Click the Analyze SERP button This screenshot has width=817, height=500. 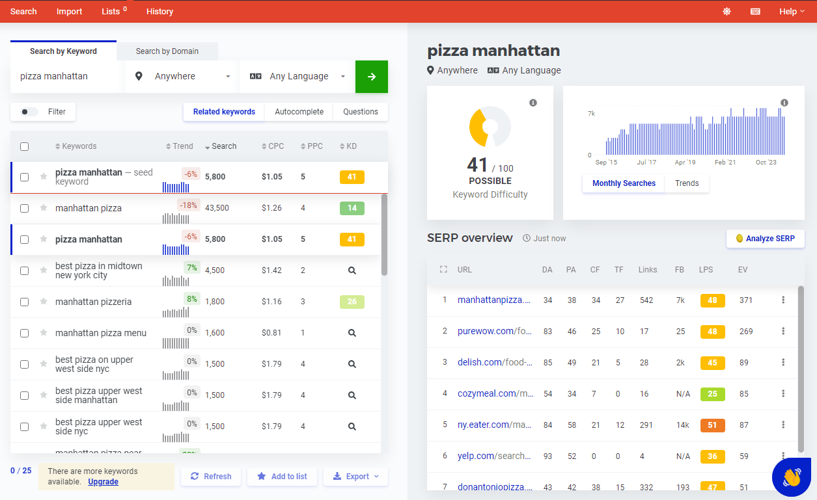click(765, 239)
